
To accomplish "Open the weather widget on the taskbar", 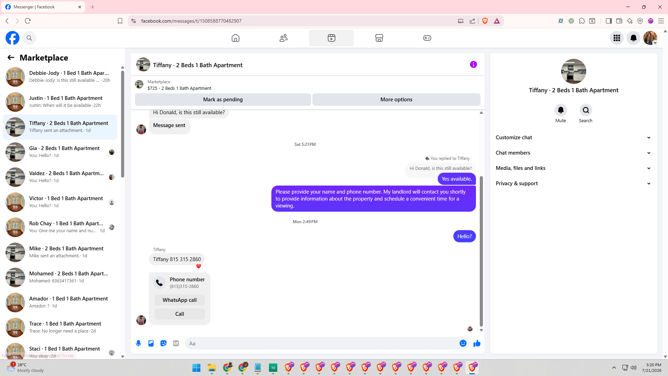I will click(25, 368).
